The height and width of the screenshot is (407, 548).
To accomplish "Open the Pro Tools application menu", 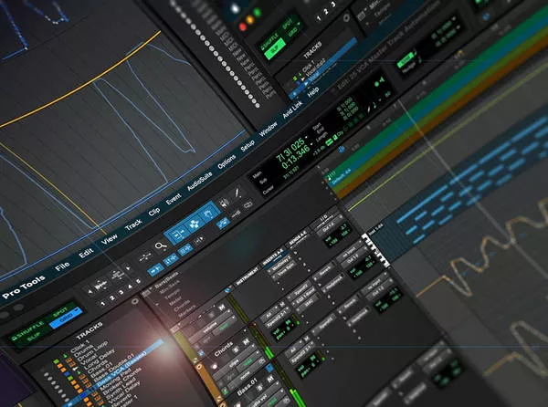I will (x=24, y=287).
